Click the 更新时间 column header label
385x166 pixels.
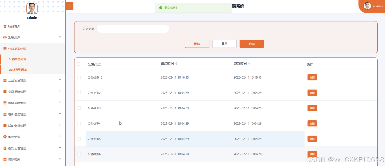point(240,64)
